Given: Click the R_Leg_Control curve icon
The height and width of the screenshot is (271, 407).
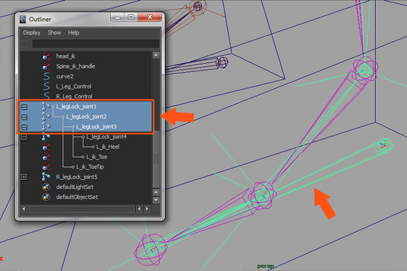Looking at the screenshot, I should coord(46,96).
